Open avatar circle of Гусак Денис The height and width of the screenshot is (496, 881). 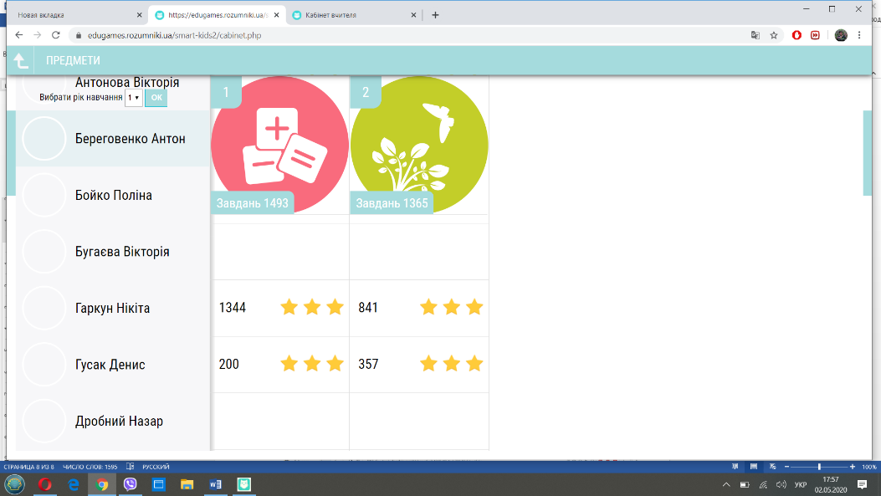[44, 365]
